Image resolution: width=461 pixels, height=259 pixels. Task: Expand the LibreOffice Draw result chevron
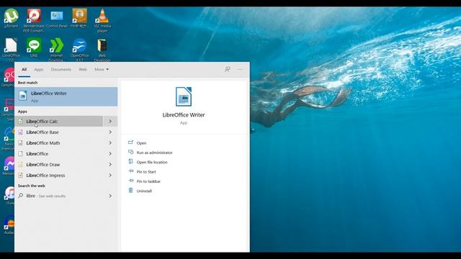click(110, 165)
